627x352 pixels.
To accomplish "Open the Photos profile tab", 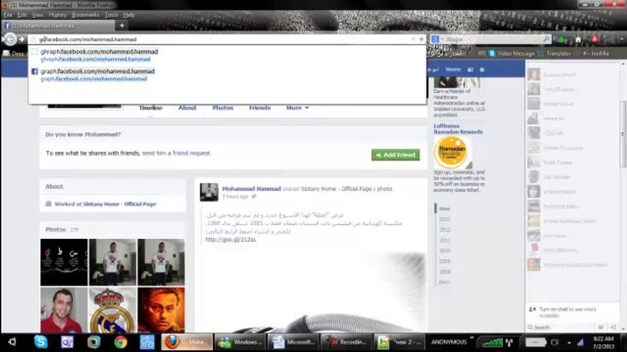I will pos(223,108).
